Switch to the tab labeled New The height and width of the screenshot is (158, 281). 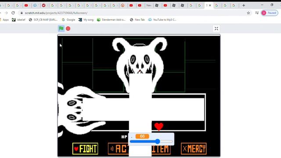(149, 5)
